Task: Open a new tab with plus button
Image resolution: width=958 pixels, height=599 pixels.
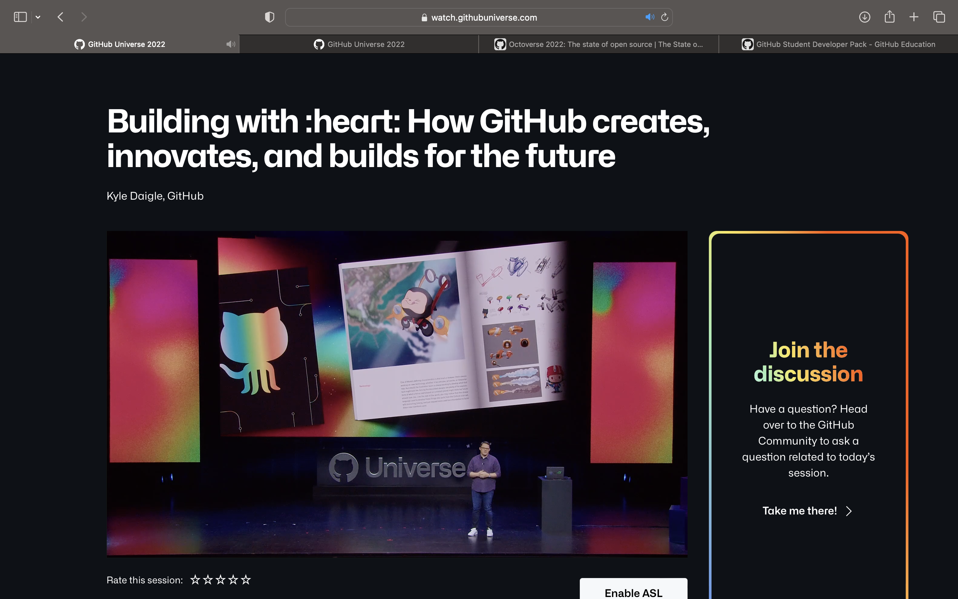Action: (914, 17)
